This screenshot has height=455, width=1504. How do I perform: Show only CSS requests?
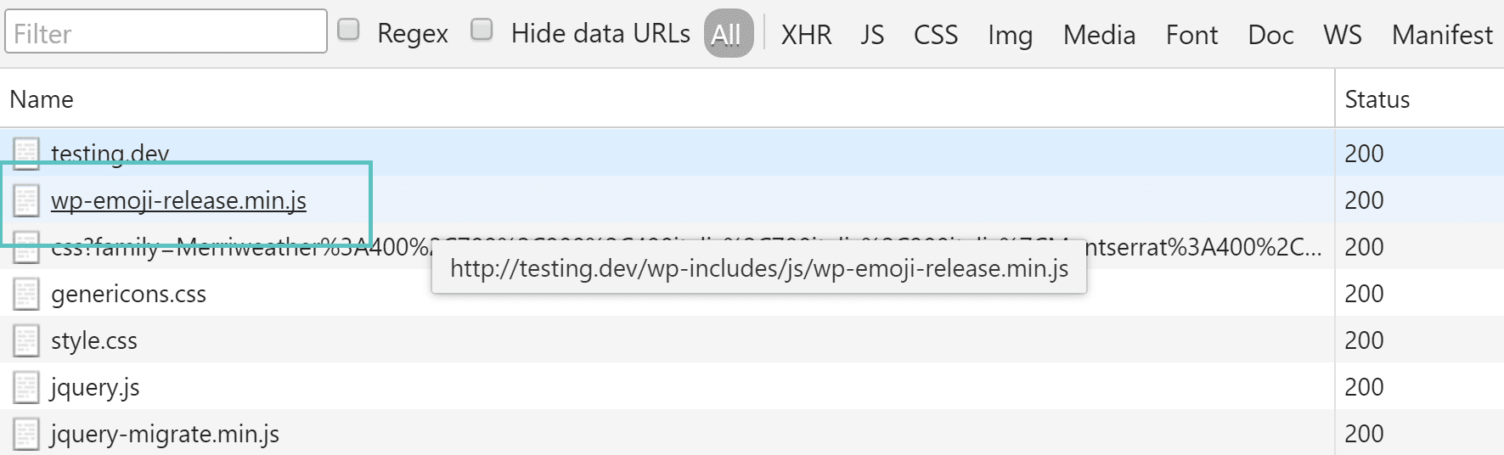(x=935, y=35)
